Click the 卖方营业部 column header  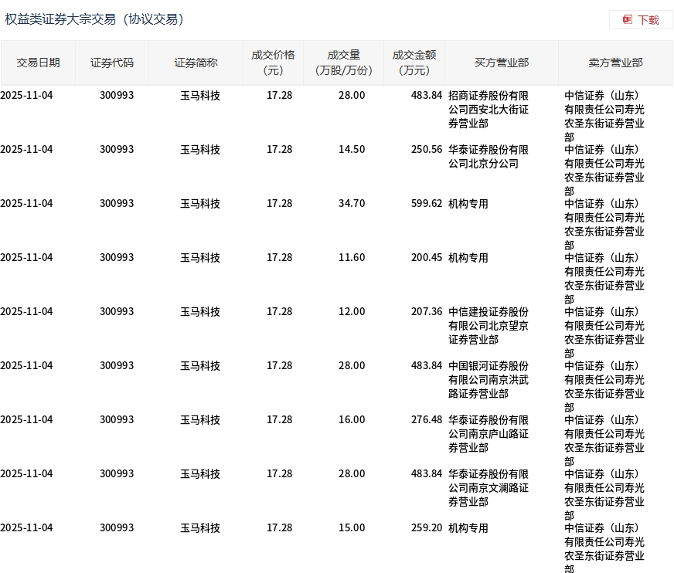pos(615,63)
